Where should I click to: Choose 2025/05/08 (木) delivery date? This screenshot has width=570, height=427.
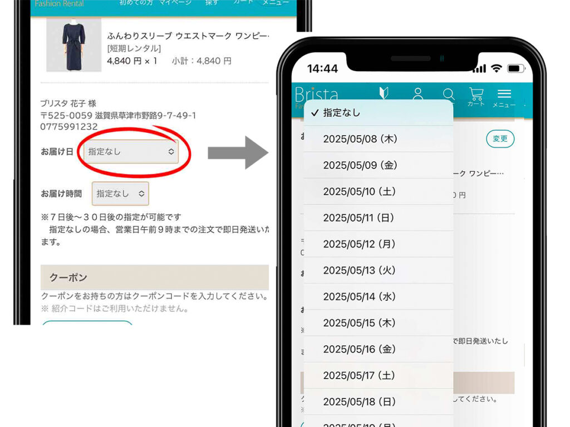(x=379, y=139)
